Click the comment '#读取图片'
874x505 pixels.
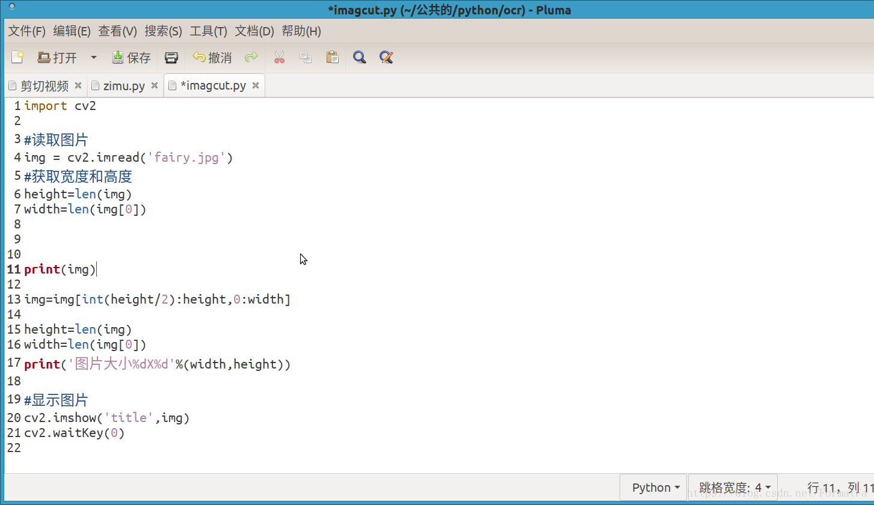coord(56,140)
